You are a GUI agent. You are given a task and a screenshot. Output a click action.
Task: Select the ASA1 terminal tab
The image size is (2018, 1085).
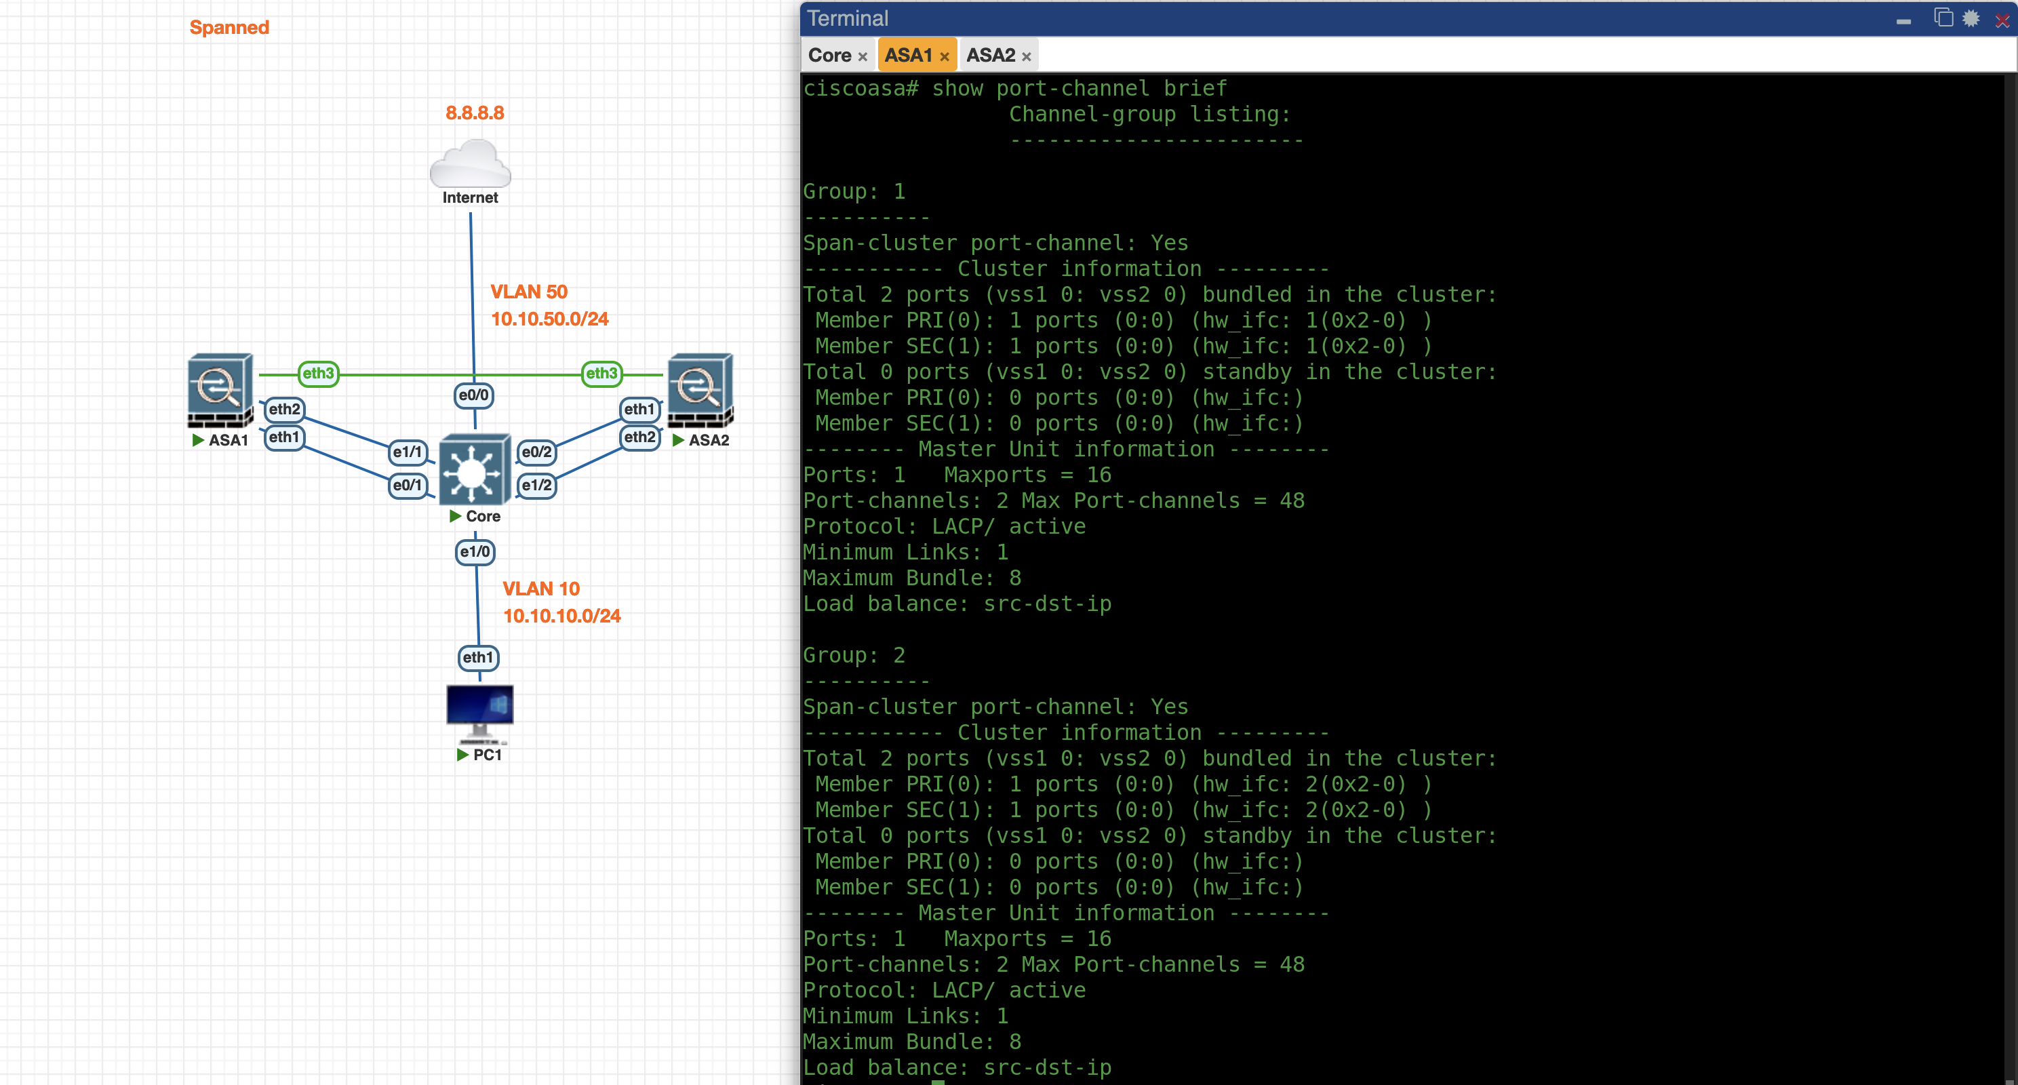[908, 56]
